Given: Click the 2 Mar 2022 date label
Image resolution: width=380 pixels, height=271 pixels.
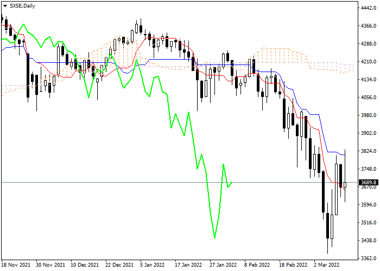Looking at the screenshot, I should tap(326, 265).
